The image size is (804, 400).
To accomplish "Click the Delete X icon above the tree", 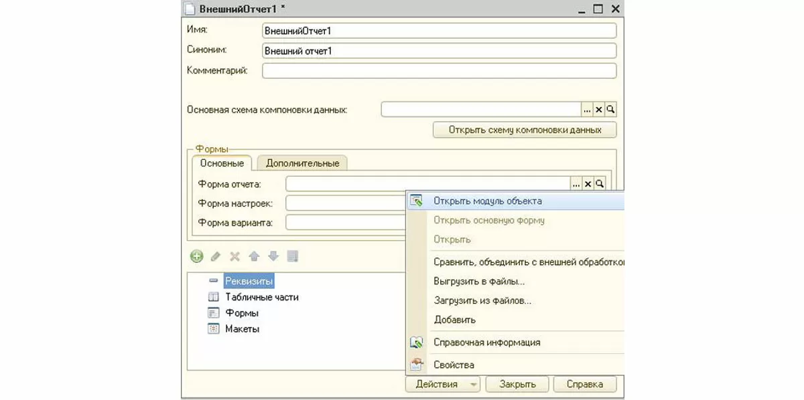I will tap(235, 256).
